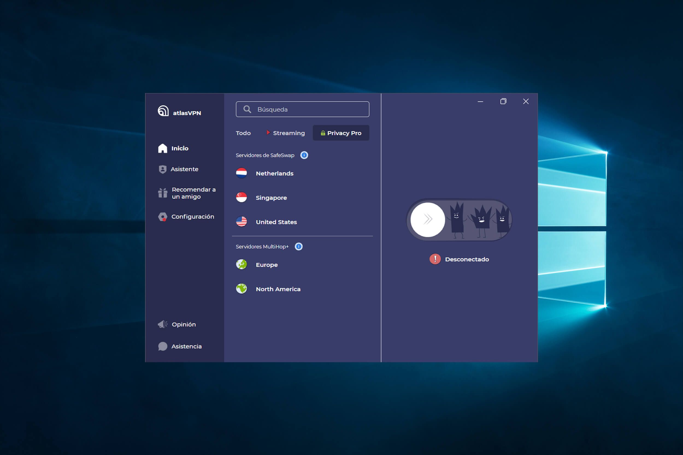Click the United States flag icon
Viewport: 683px width, 455px height.
click(x=241, y=222)
